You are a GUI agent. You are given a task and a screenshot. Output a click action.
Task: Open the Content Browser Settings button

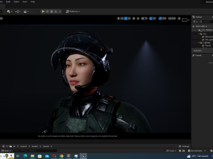(184, 146)
